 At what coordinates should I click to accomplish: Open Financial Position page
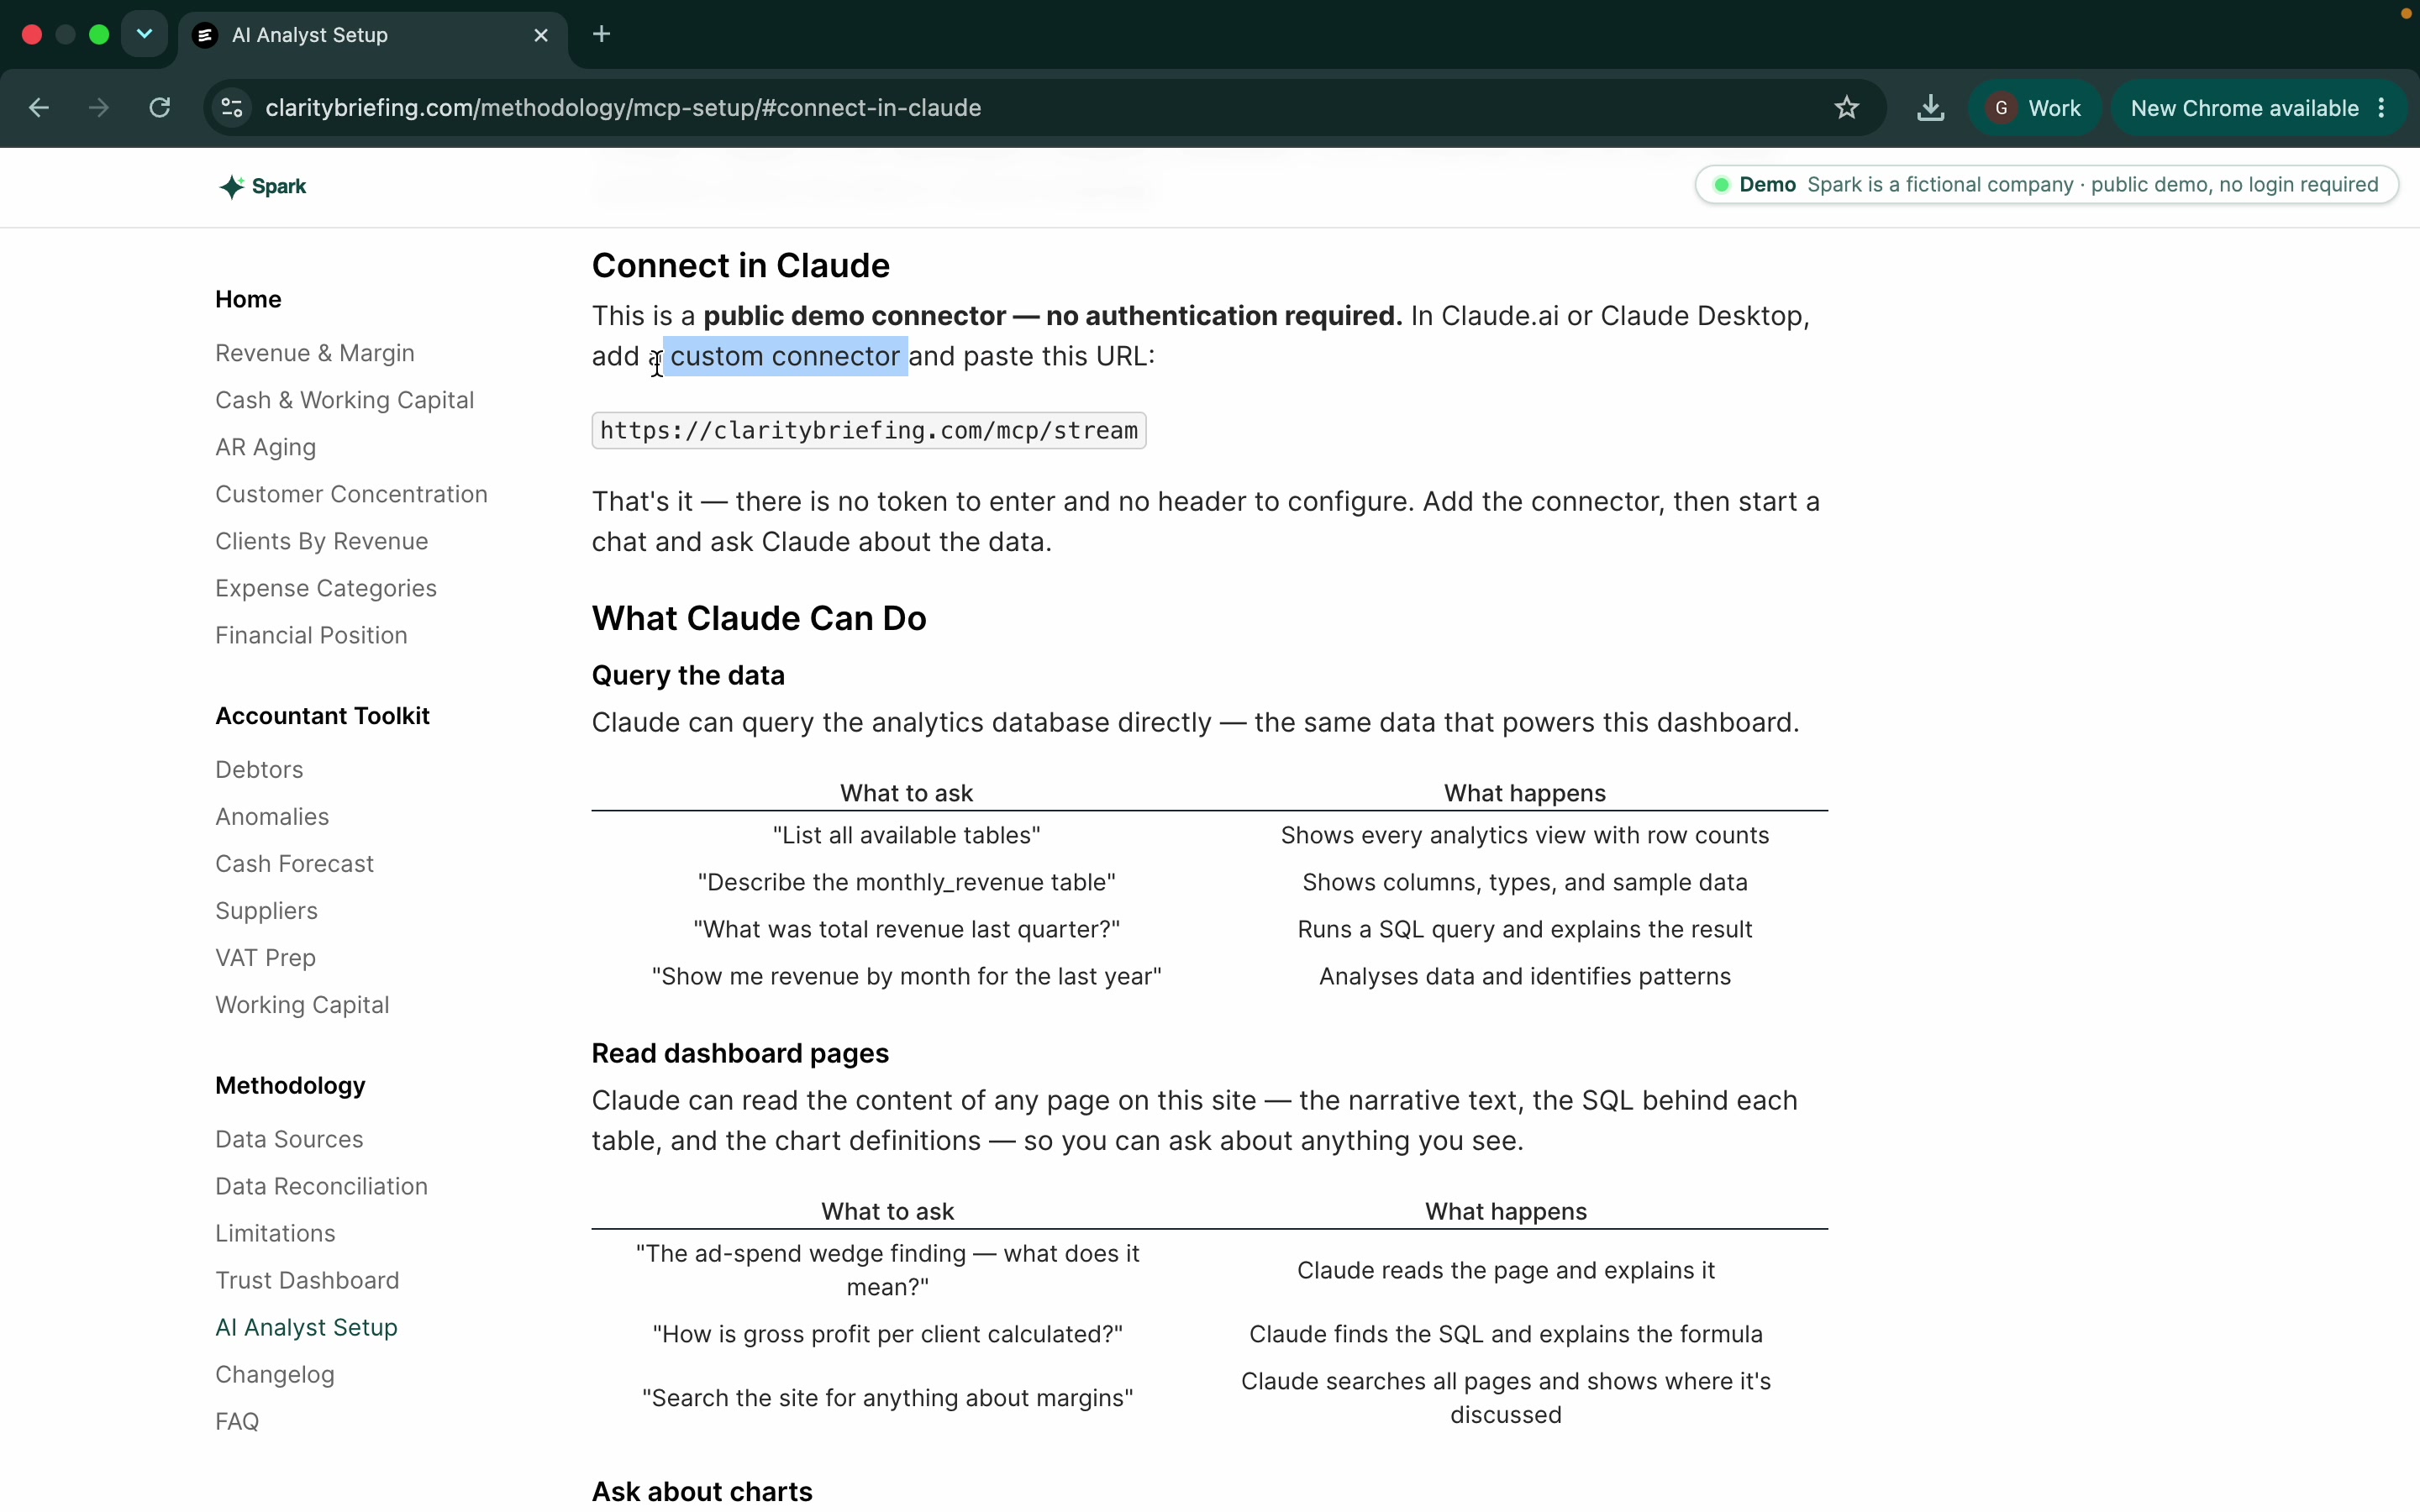311,635
